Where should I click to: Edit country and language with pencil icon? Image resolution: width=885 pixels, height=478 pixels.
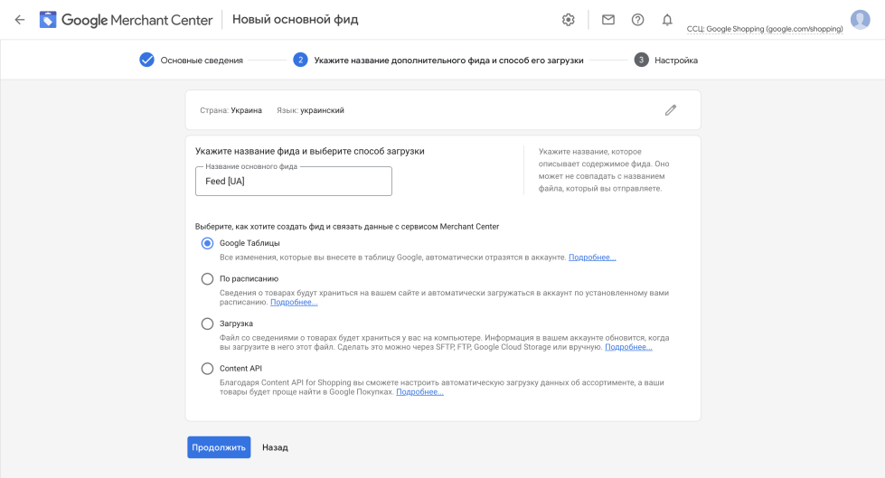(x=671, y=110)
